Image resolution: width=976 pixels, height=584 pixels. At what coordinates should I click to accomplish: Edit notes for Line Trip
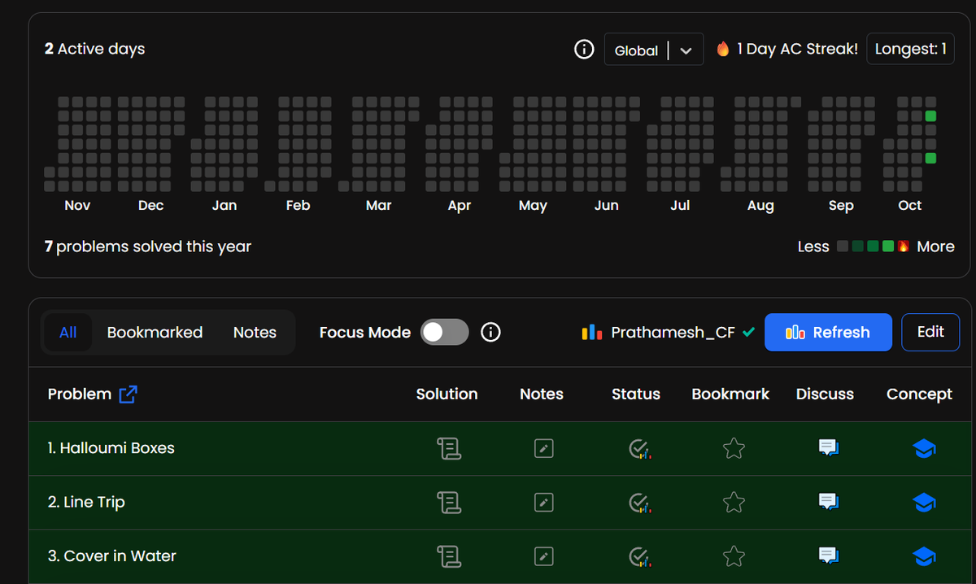point(544,503)
